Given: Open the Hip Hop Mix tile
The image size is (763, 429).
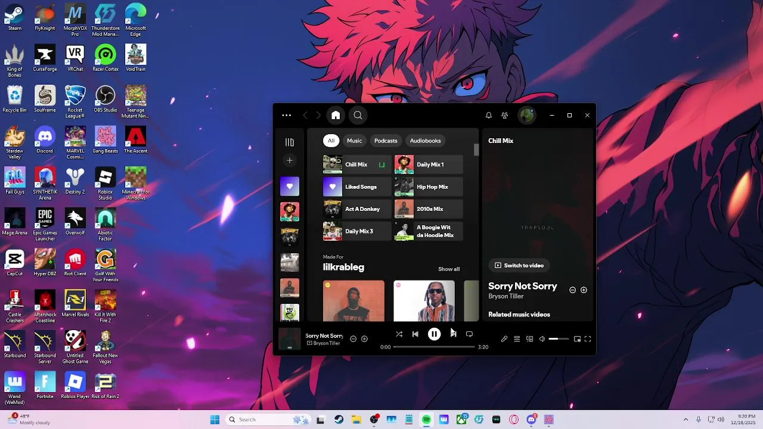Looking at the screenshot, I should coord(429,187).
